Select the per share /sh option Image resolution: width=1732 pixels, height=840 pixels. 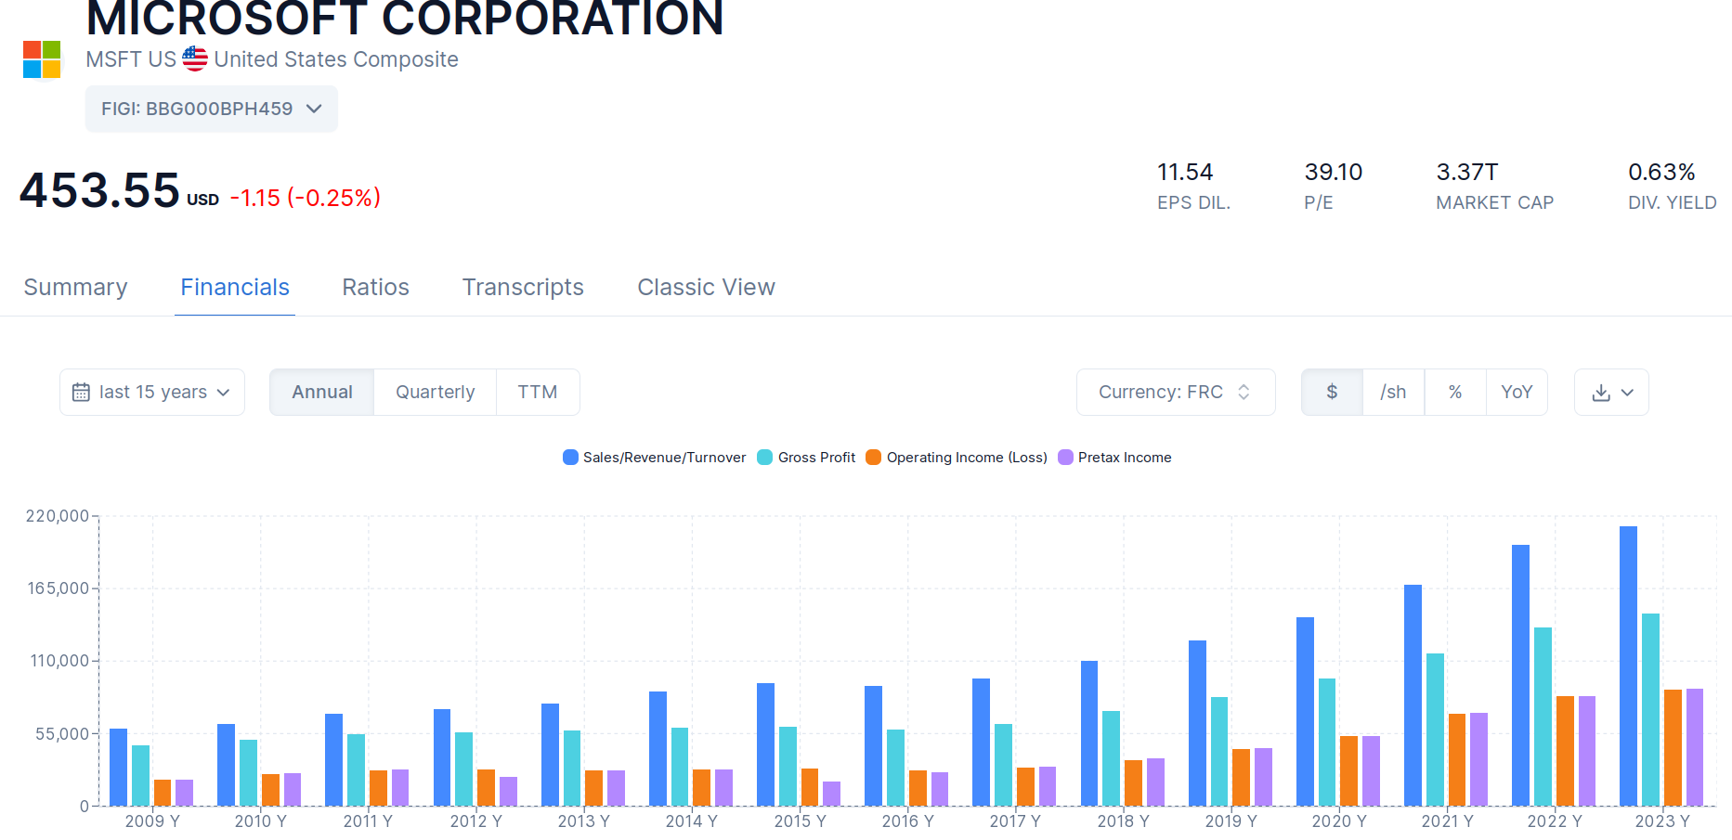point(1393,393)
